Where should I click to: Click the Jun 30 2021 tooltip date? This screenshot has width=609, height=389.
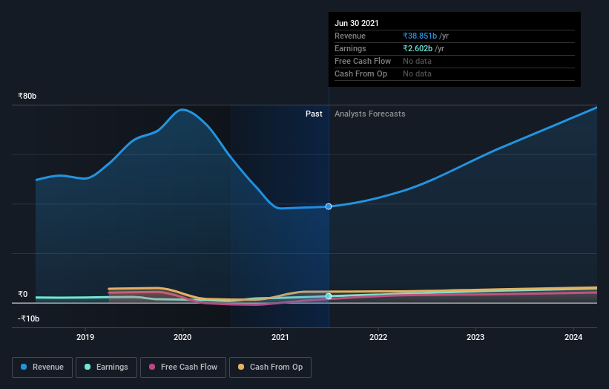[x=357, y=23]
